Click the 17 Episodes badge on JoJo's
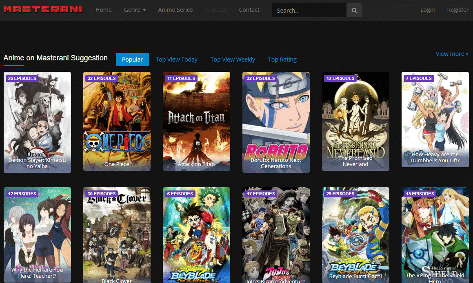Screen dimensions: 473x283 coord(261,194)
